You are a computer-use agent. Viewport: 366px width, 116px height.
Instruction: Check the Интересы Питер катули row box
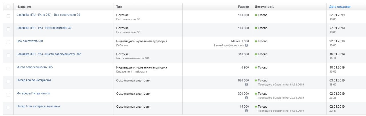[8, 95]
